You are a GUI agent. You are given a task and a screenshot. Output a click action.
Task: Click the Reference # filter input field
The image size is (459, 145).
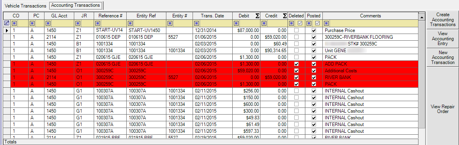click(113, 23)
